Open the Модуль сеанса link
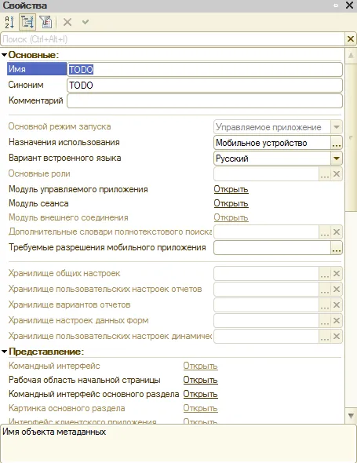The height and width of the screenshot is (463, 357). 231,203
